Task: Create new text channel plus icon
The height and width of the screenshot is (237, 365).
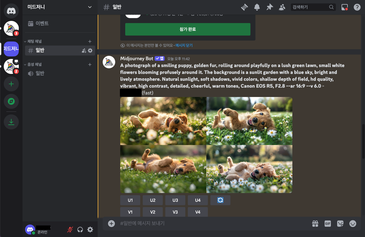Action: pos(90,41)
